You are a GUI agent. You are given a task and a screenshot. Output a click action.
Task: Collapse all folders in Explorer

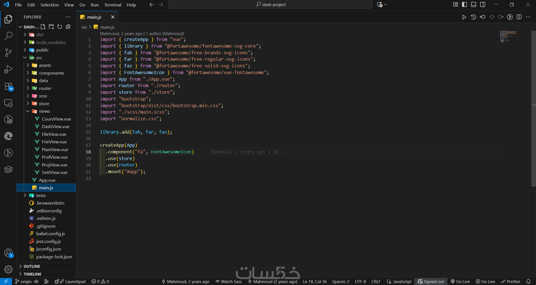[x=68, y=27]
